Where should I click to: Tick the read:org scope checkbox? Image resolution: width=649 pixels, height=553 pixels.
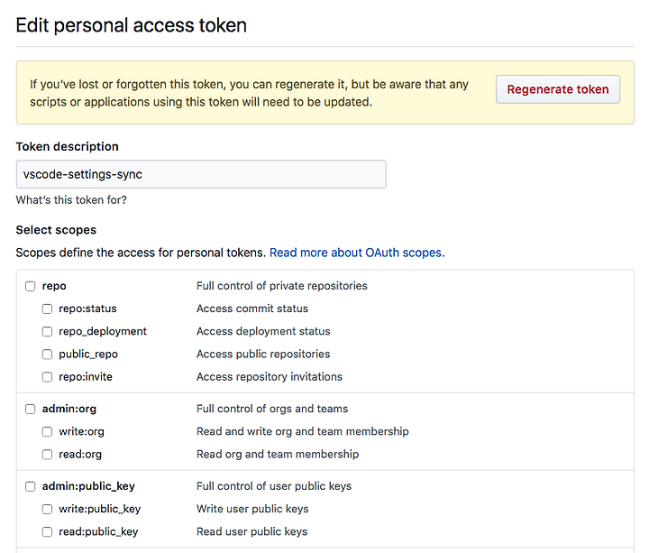click(47, 454)
